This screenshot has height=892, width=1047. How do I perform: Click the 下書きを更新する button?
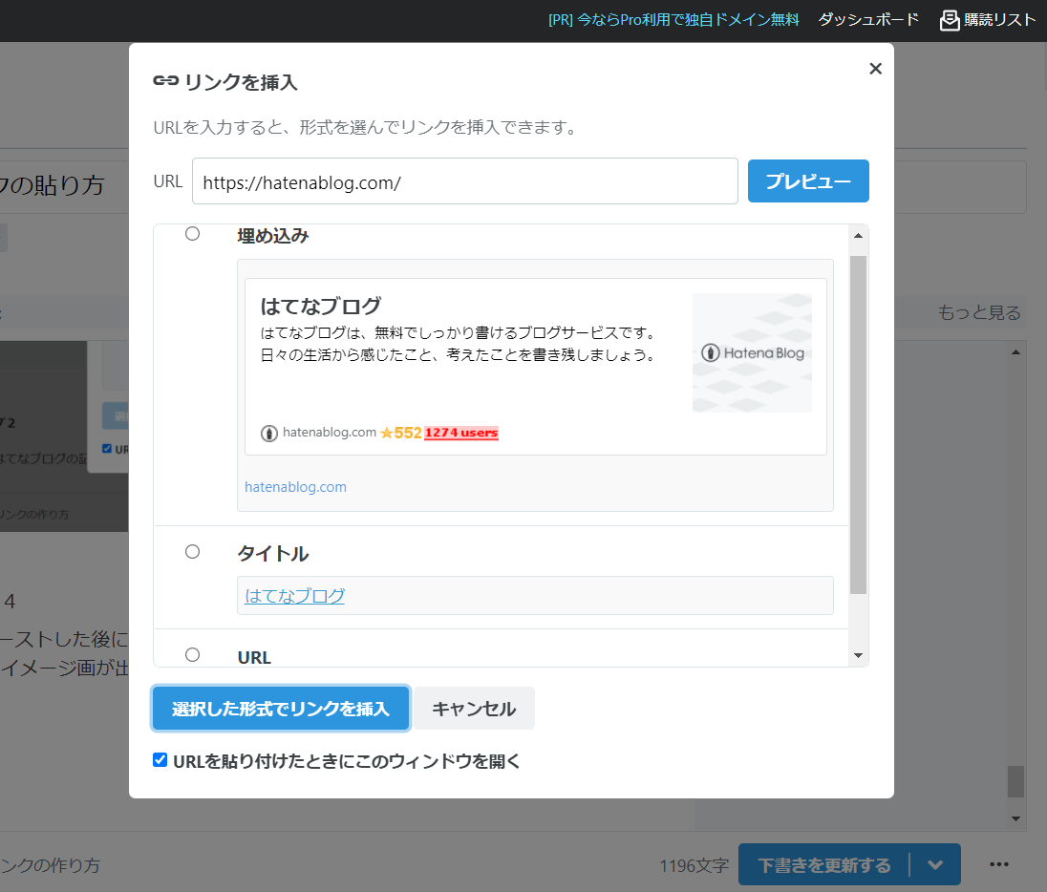tap(824, 865)
